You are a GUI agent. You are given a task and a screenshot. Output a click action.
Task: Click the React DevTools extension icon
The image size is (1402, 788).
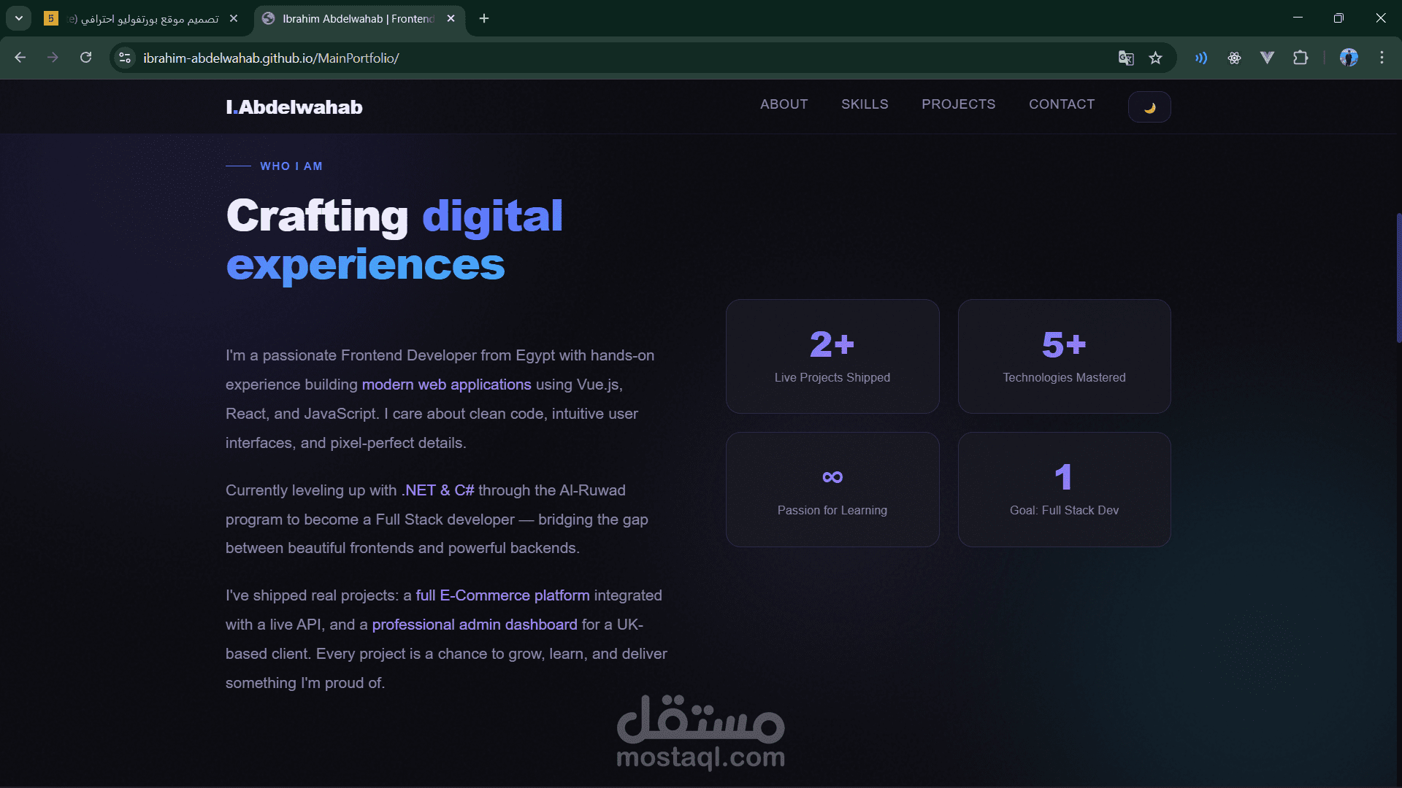1234,58
